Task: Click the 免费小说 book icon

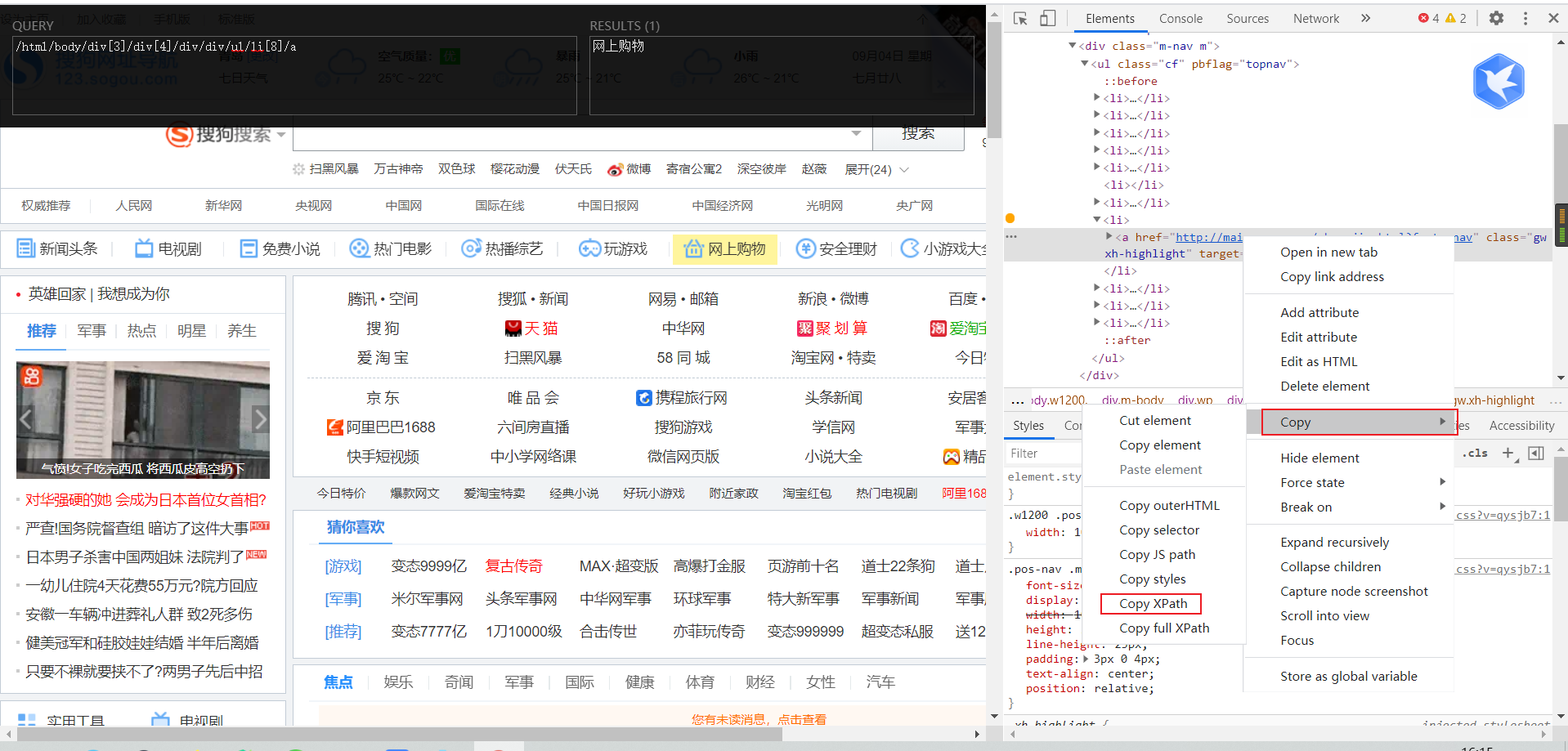Action: (249, 248)
